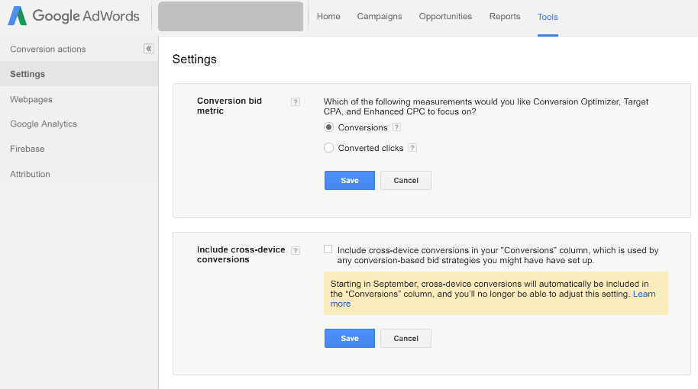Enable the include cross-device conversions checkbox

(328, 249)
